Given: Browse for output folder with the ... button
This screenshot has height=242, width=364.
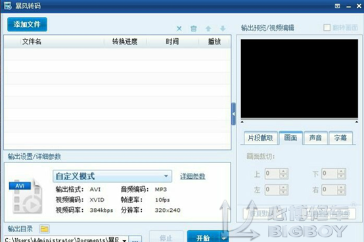Looking at the screenshot, I should point(135,239).
